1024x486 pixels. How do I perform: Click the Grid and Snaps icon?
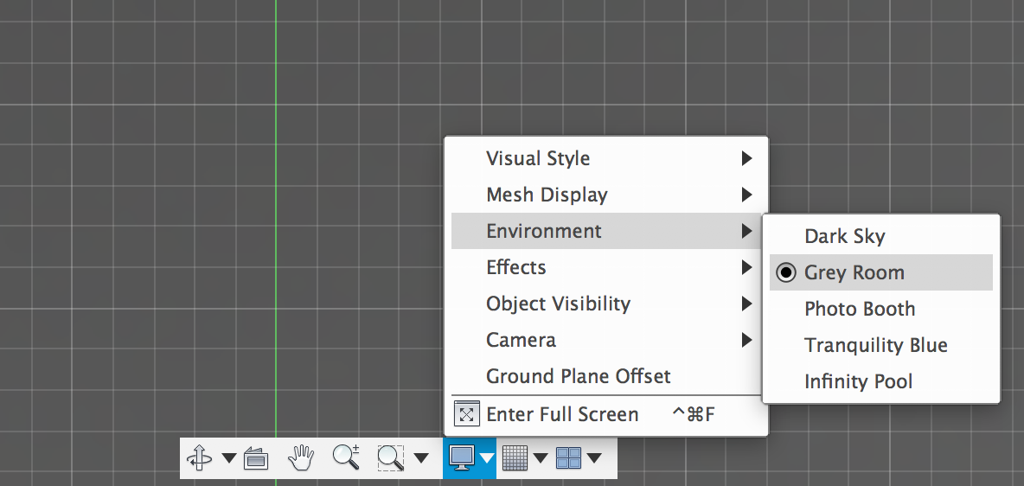point(515,457)
